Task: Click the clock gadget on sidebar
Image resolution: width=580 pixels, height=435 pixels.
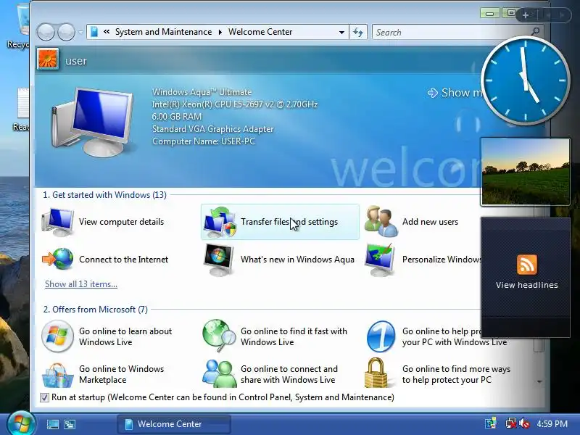Action: [525, 80]
